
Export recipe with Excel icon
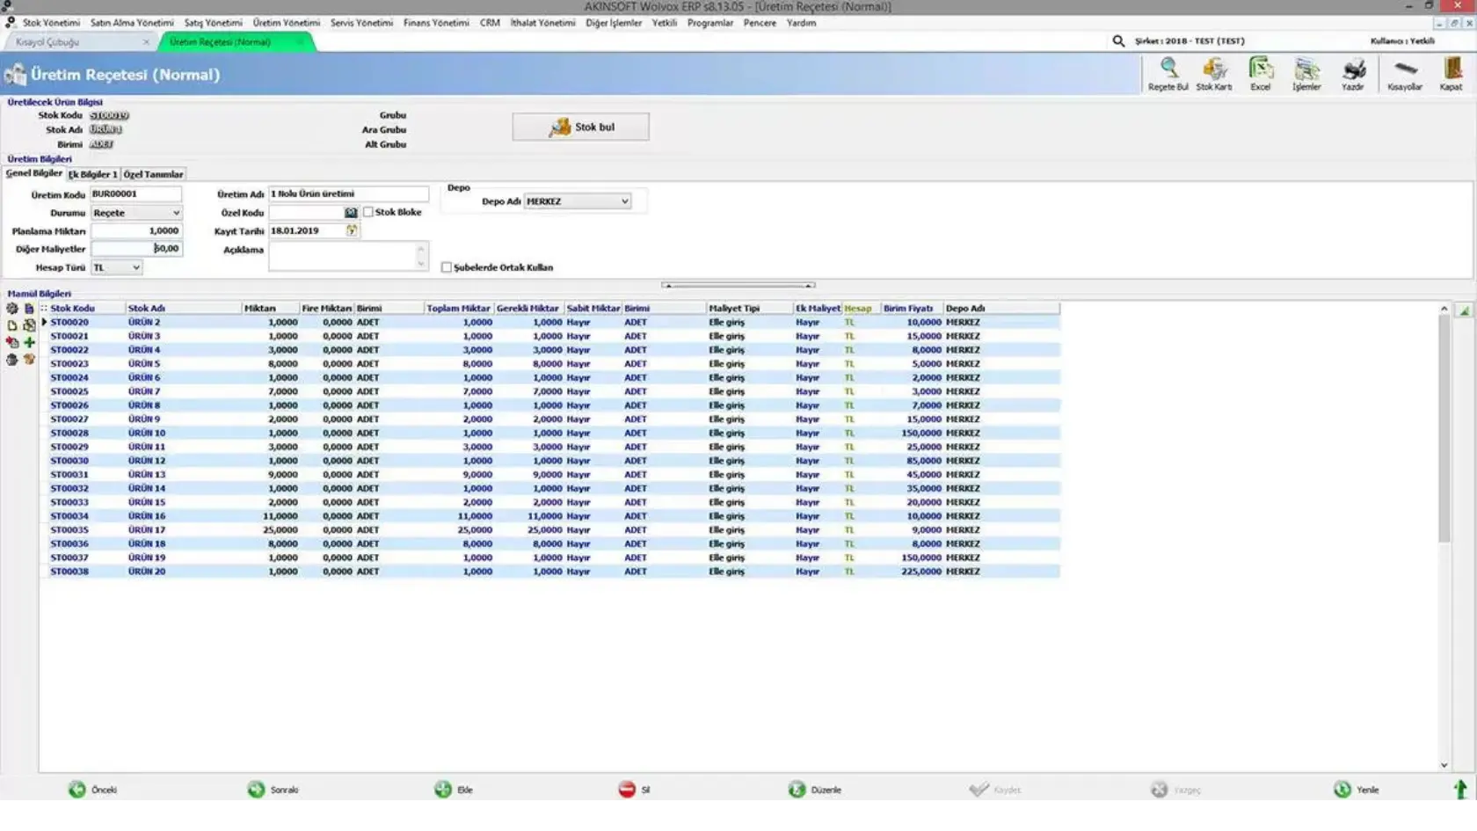click(1261, 74)
